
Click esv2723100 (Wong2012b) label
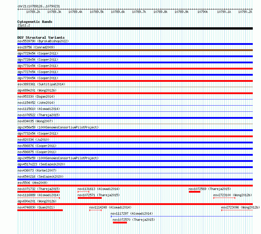click(233, 195)
